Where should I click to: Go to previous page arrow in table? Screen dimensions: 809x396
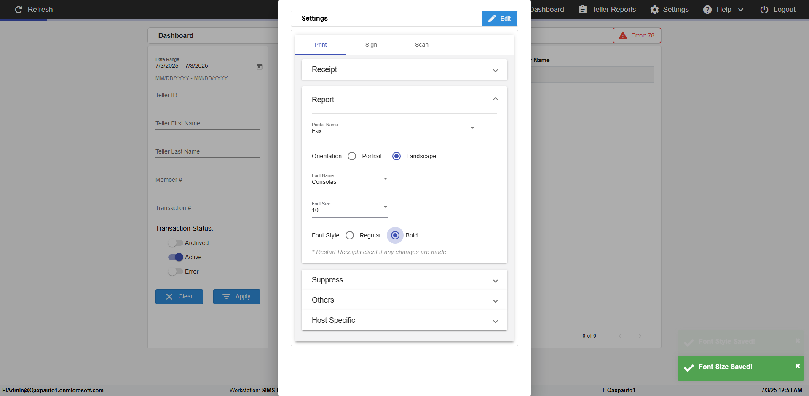[620, 336]
